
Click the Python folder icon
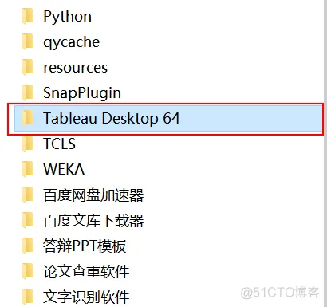[x=28, y=16]
